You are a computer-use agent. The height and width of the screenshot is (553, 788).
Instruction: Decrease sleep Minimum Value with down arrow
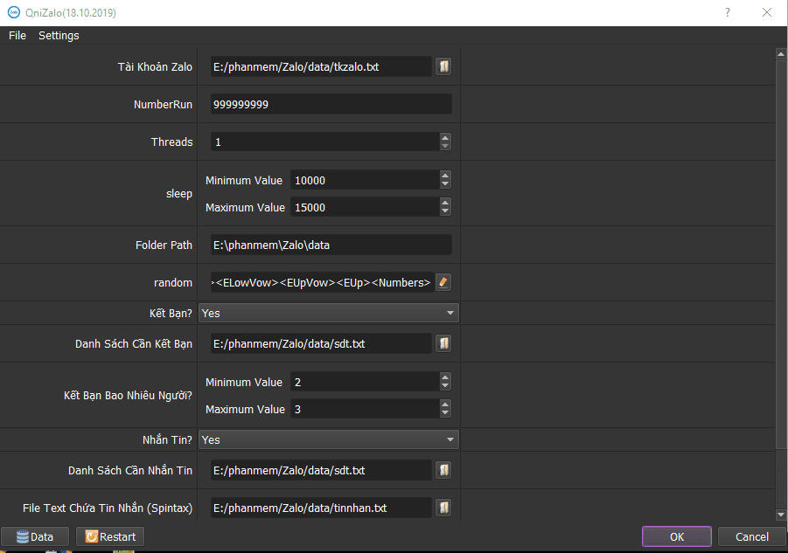pos(445,184)
